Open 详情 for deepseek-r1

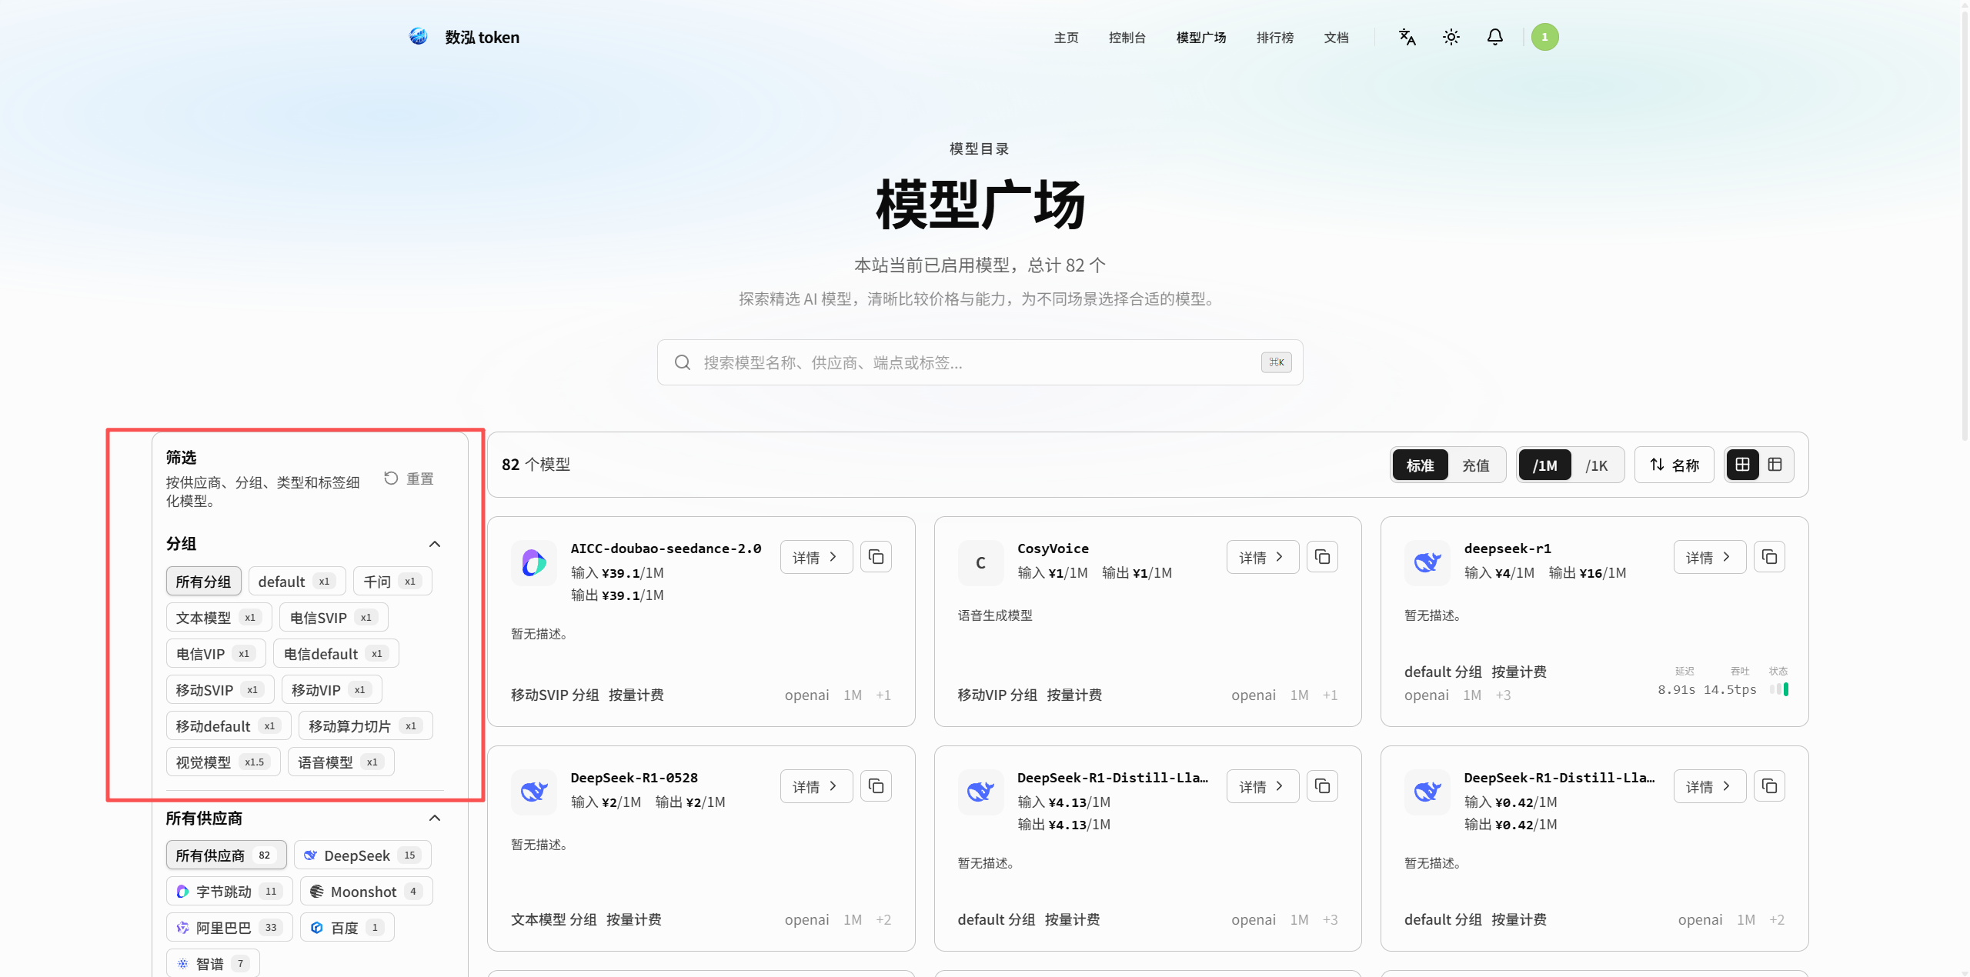(x=1709, y=557)
